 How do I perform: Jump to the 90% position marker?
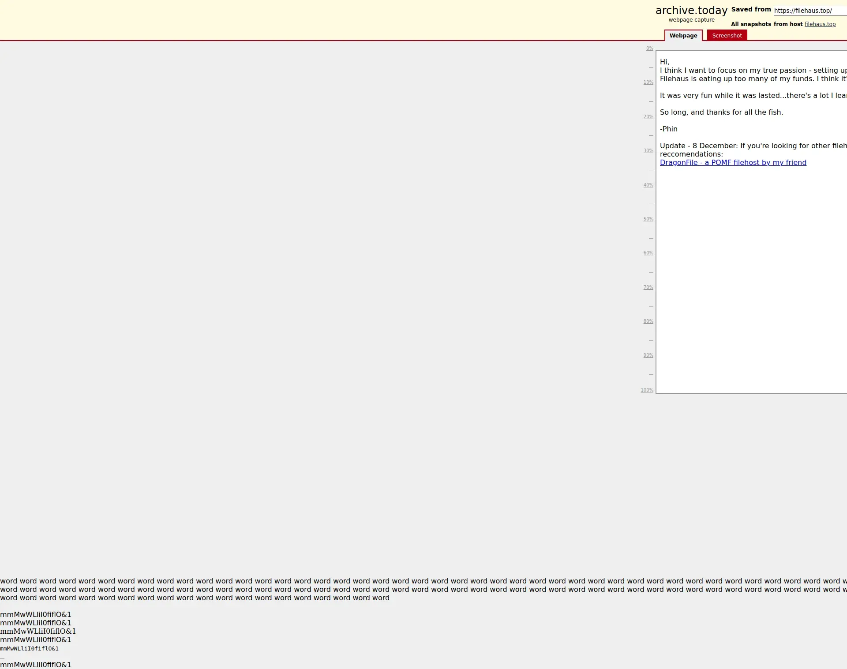click(648, 355)
